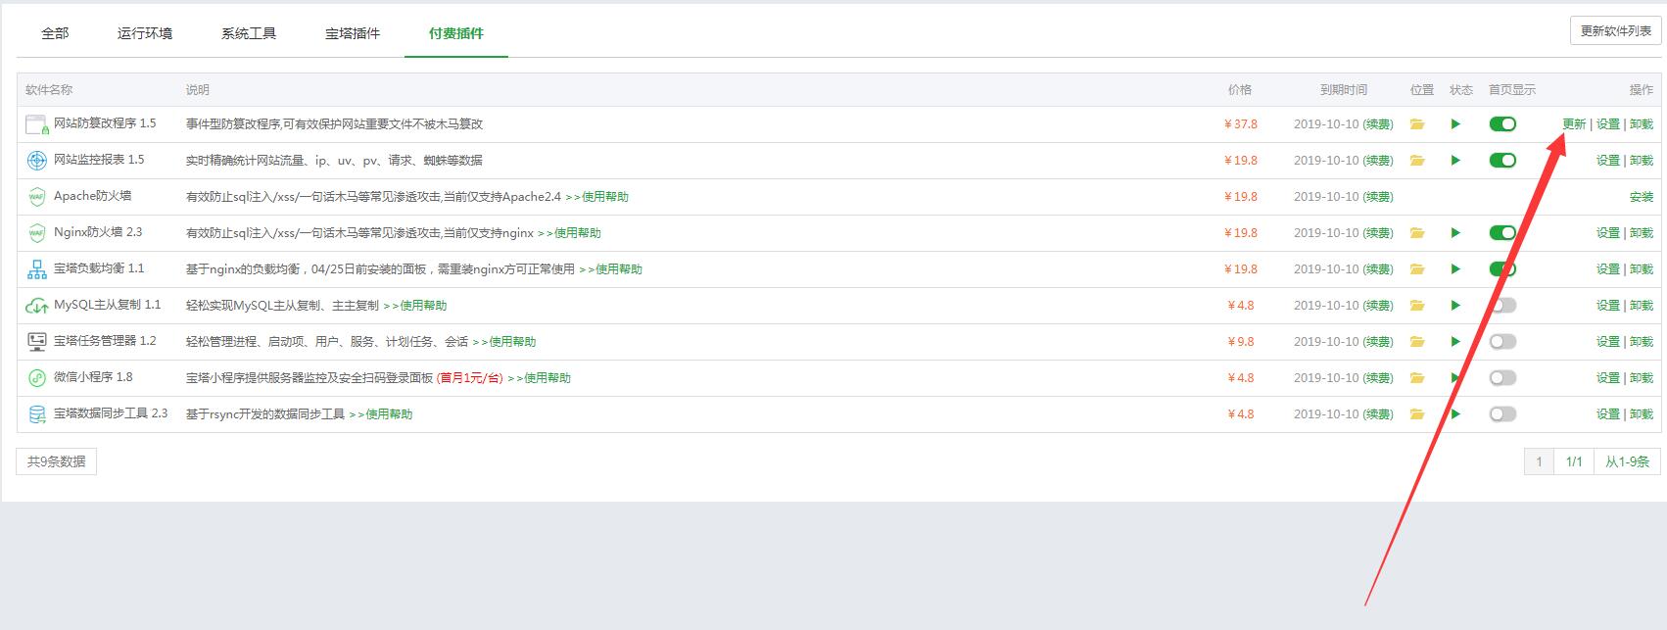Viewport: 1667px width, 630px height.
Task: Open 设置 for 网站防篡改程序
Action: [x=1608, y=124]
